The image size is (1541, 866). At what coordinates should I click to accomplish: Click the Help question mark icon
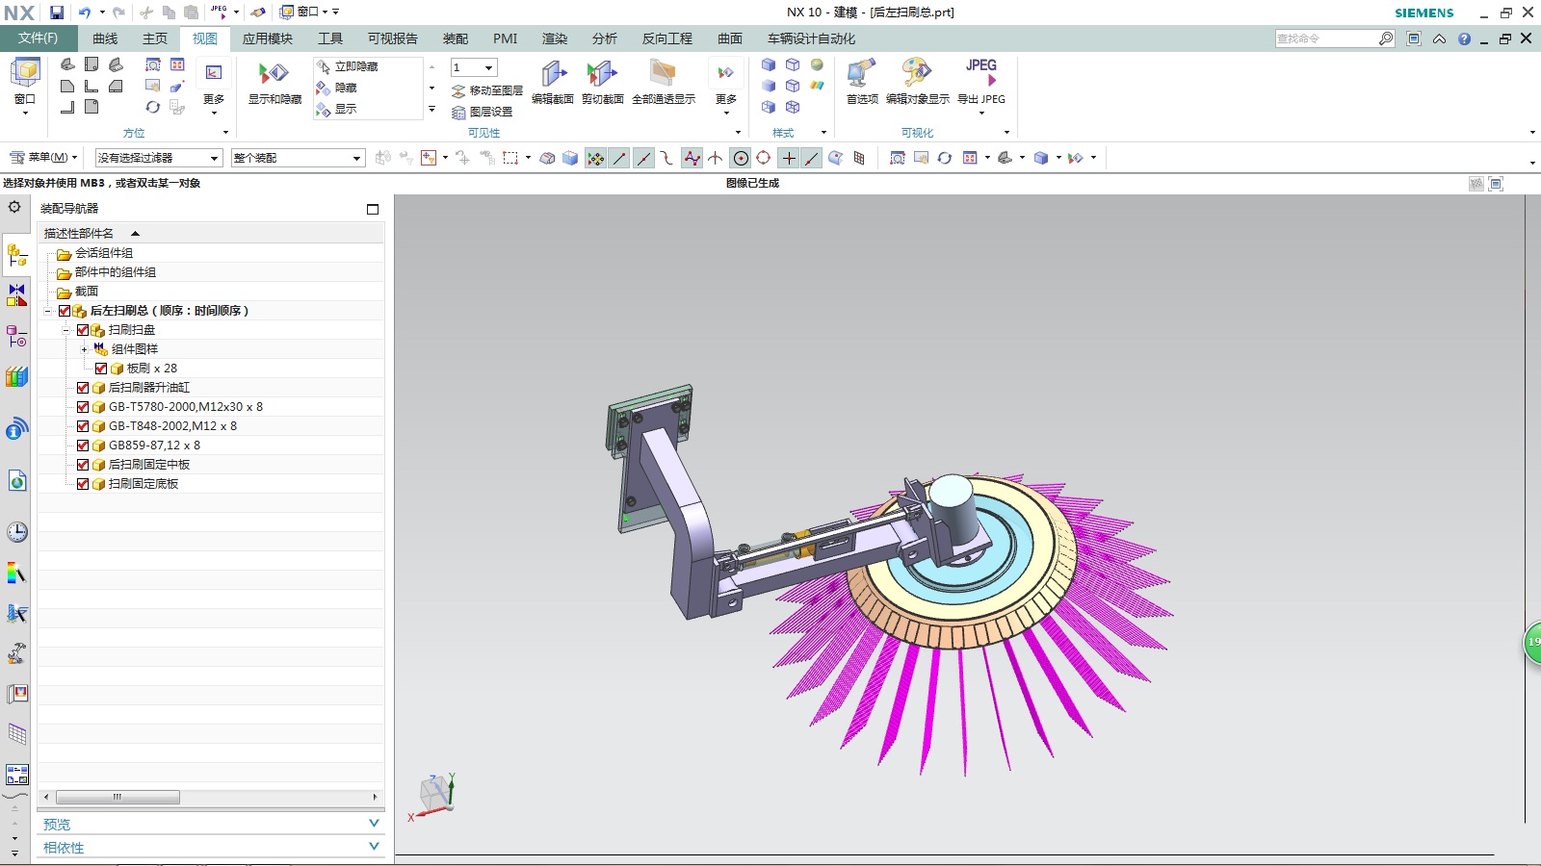(1464, 38)
